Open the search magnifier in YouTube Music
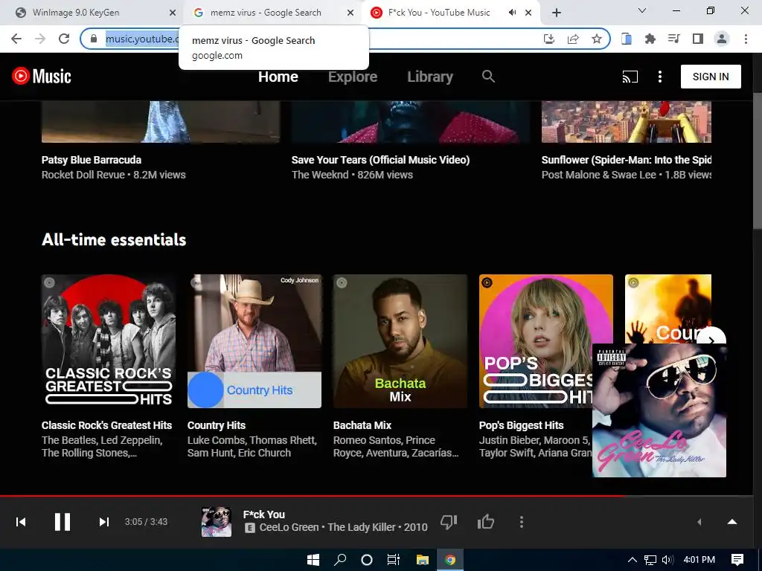Viewport: 762px width, 571px height. click(x=488, y=77)
